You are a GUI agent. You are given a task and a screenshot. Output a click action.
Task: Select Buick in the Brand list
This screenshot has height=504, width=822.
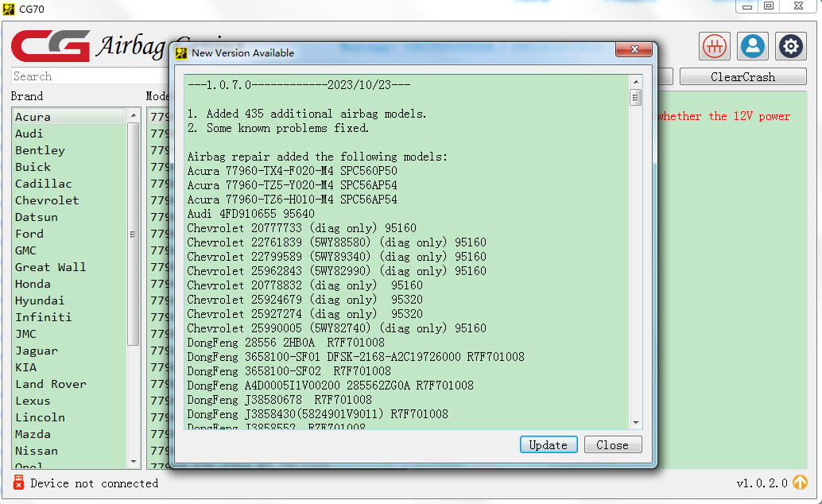tap(69, 167)
